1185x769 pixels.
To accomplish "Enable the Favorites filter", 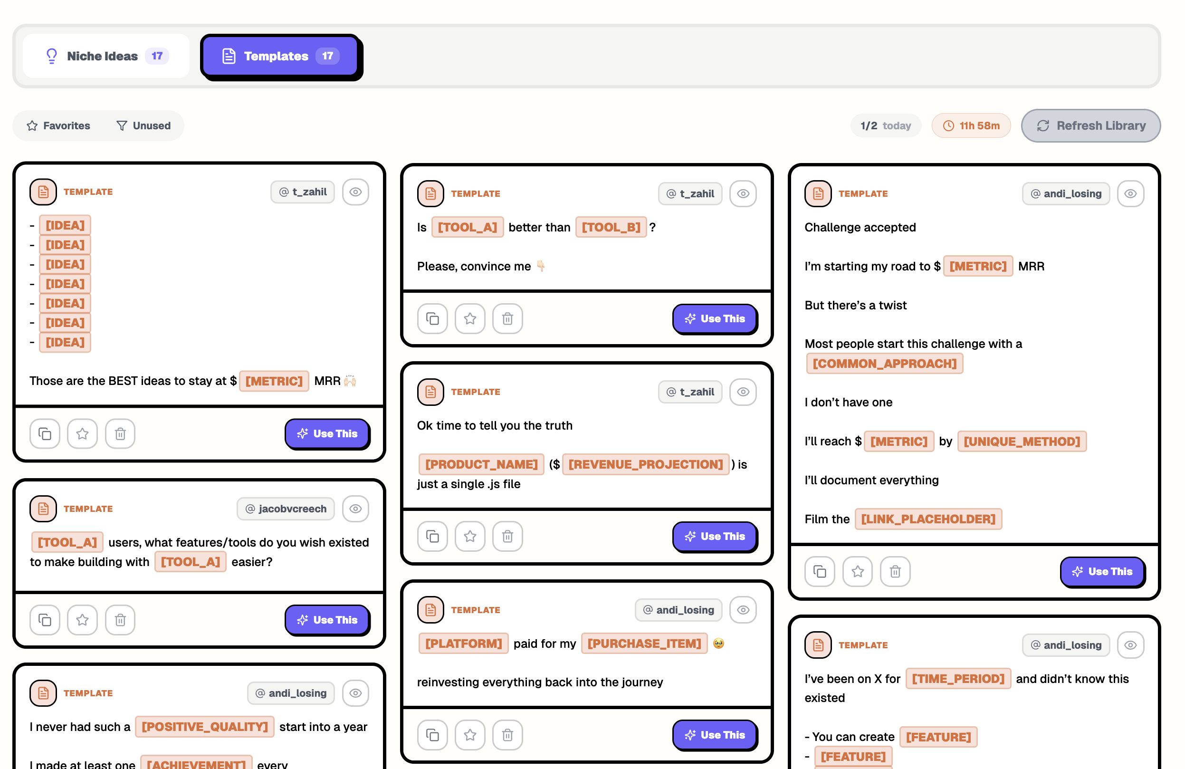I will click(x=59, y=125).
